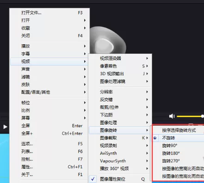Open VapourSynth submenu
The height and width of the screenshot is (183, 204).
[x=120, y=161]
